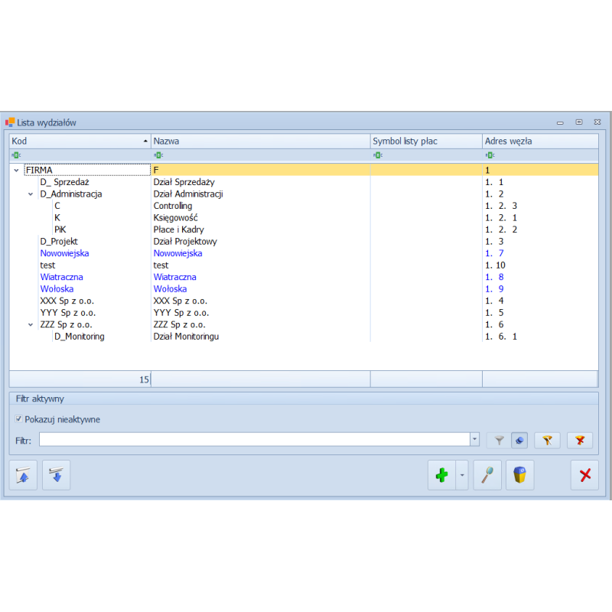The height and width of the screenshot is (612, 612).
Task: Sort by the Nazwa column header
Action: point(260,142)
